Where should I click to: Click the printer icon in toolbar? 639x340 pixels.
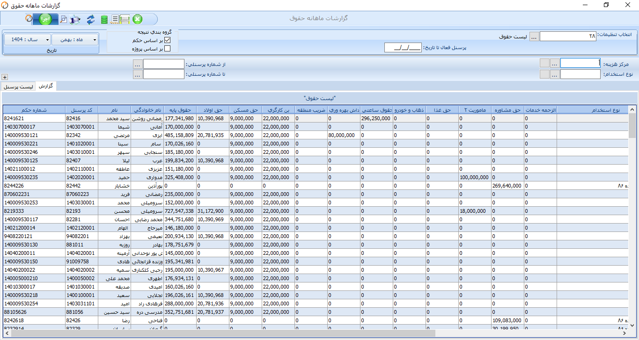(x=125, y=20)
